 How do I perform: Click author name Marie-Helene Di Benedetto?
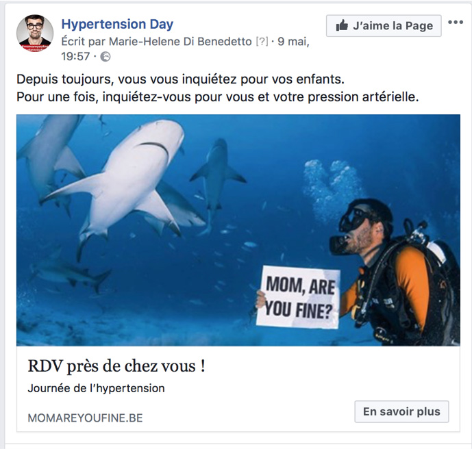[180, 42]
